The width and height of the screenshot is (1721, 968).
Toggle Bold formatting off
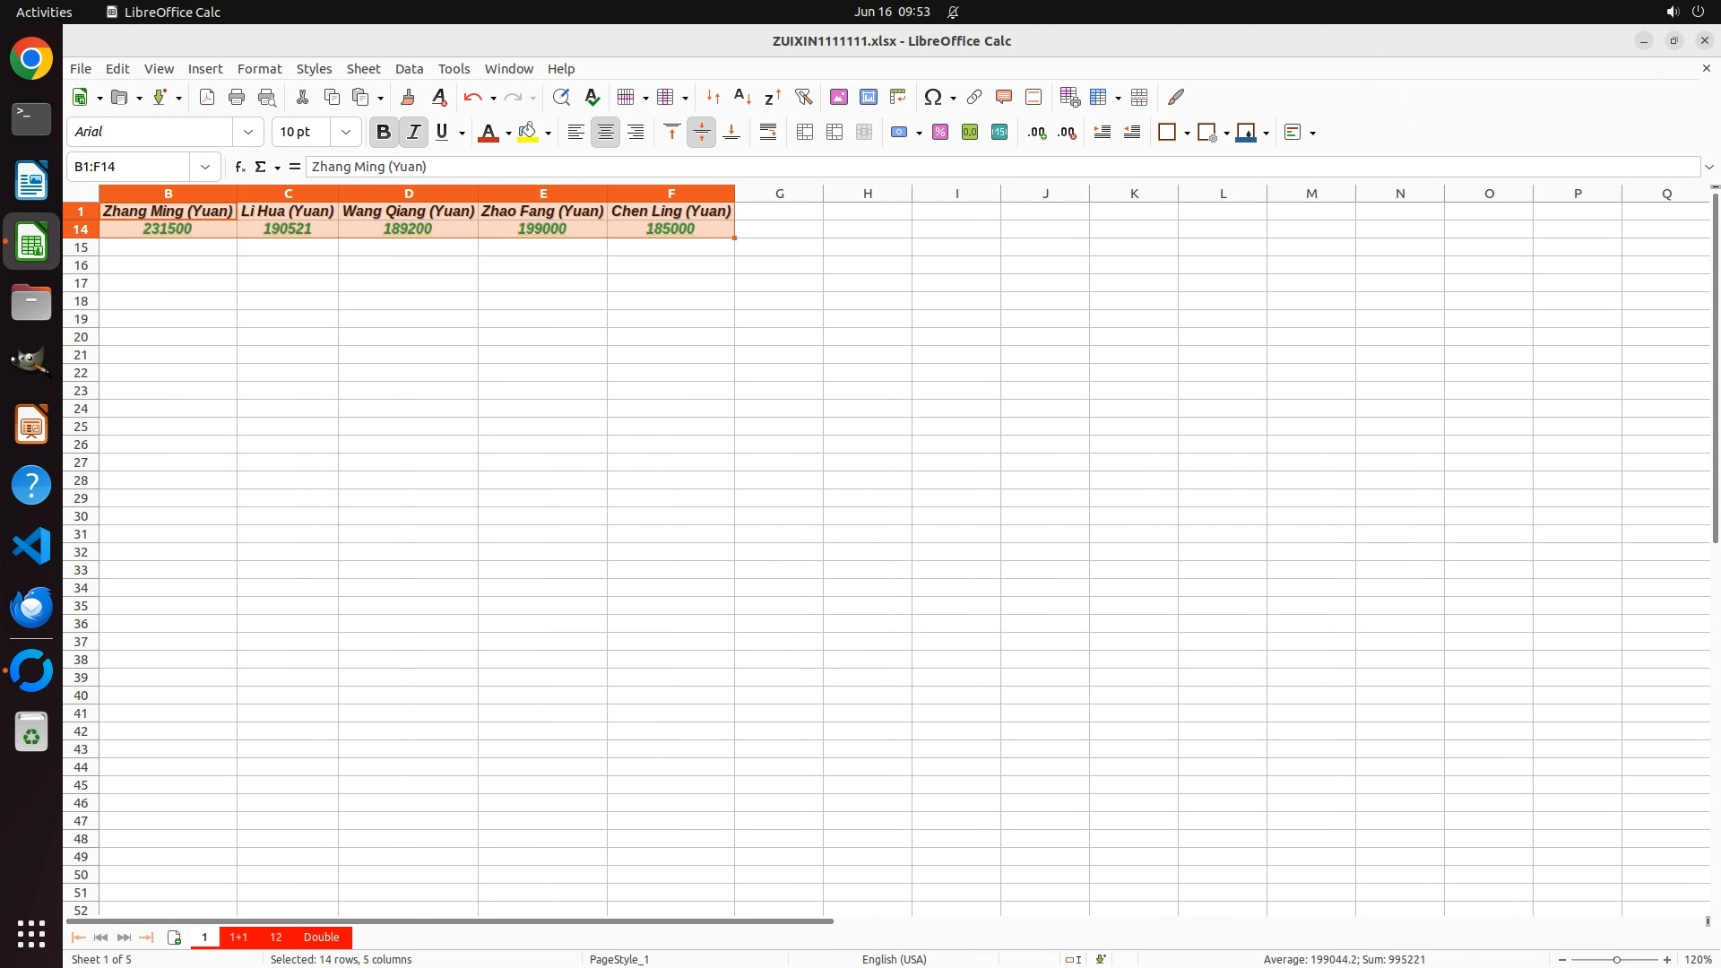click(384, 132)
